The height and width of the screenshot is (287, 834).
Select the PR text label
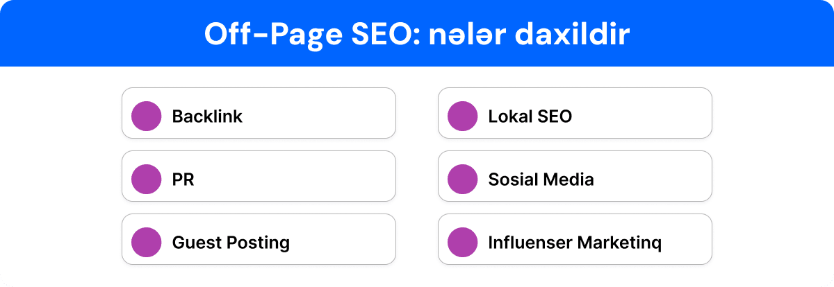183,180
